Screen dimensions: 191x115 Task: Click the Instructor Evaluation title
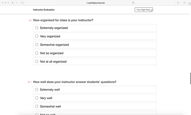click(x=44, y=10)
